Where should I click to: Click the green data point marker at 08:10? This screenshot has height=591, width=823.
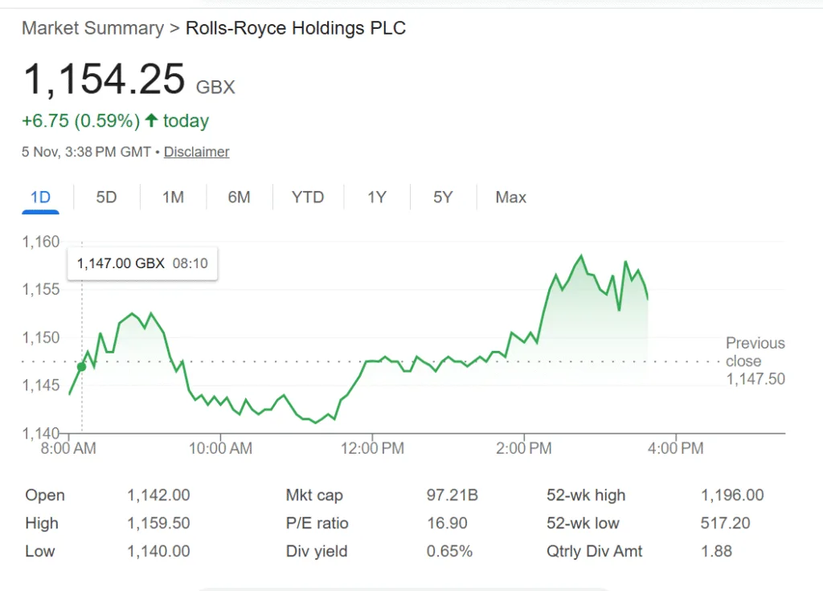click(x=82, y=367)
